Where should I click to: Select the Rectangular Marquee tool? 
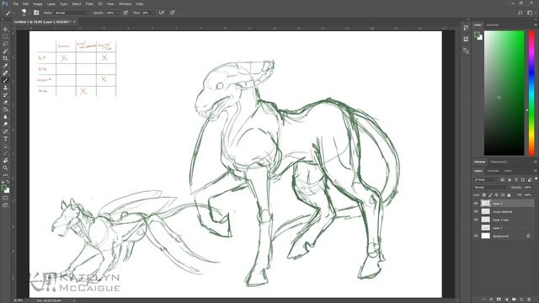click(5, 36)
